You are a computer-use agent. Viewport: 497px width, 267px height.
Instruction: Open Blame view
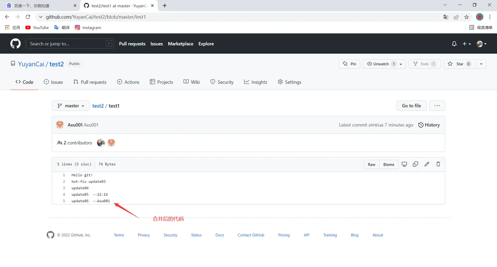389,164
